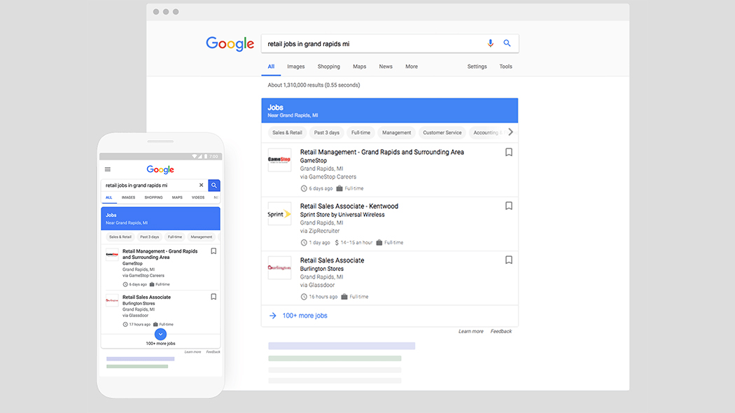Open GameStop logo thumbnail on phone
Screen dimensions: 735x413
[112, 255]
